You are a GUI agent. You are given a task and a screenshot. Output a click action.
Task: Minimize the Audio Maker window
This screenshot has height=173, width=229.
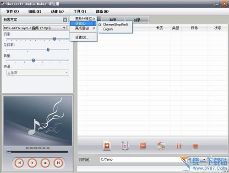[x=217, y=4]
